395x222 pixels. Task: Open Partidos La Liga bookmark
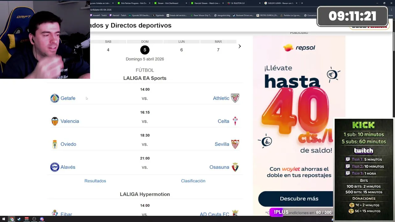click(x=290, y=15)
